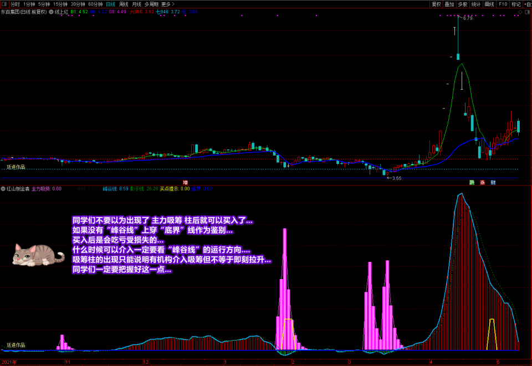This screenshot has width=532, height=366.
Task: Expand the 更多 periods menu
Action: (167, 4)
